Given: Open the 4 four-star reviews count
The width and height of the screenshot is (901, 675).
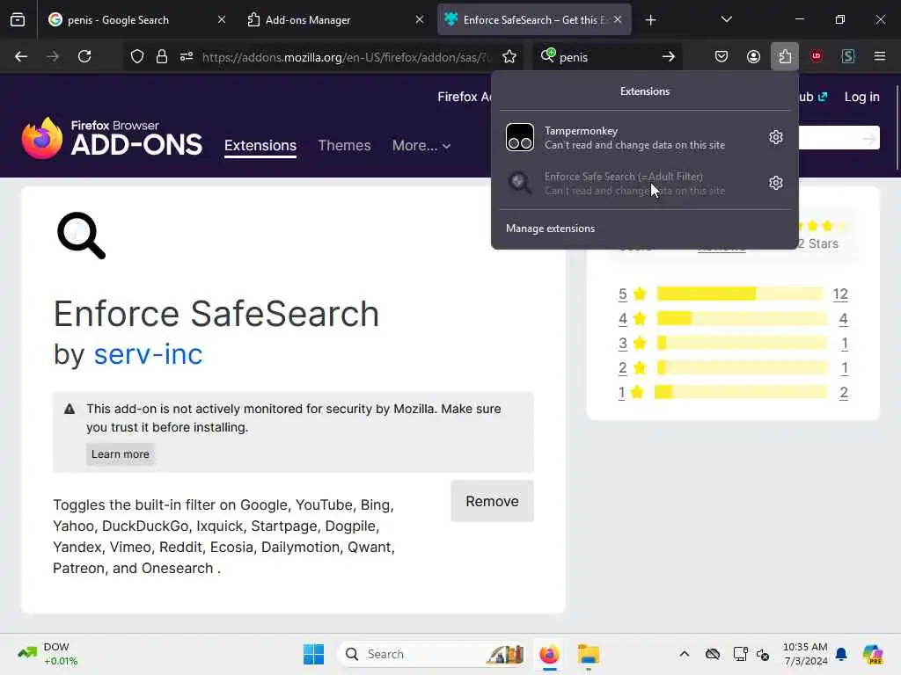Looking at the screenshot, I should 843,319.
